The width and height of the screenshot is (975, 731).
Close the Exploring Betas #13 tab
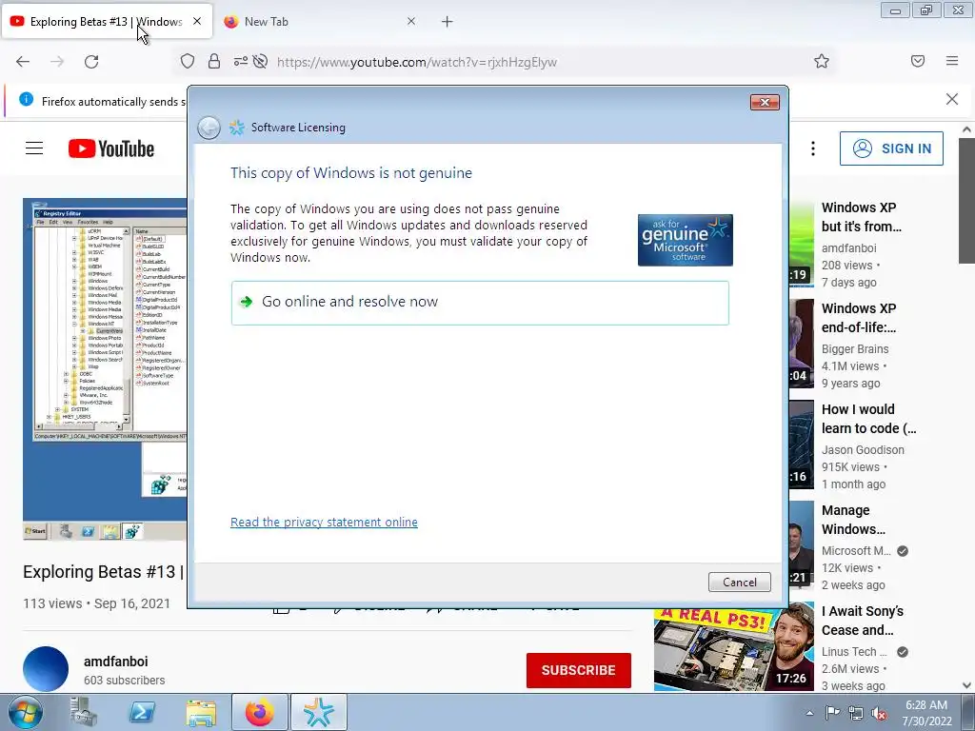[197, 21]
